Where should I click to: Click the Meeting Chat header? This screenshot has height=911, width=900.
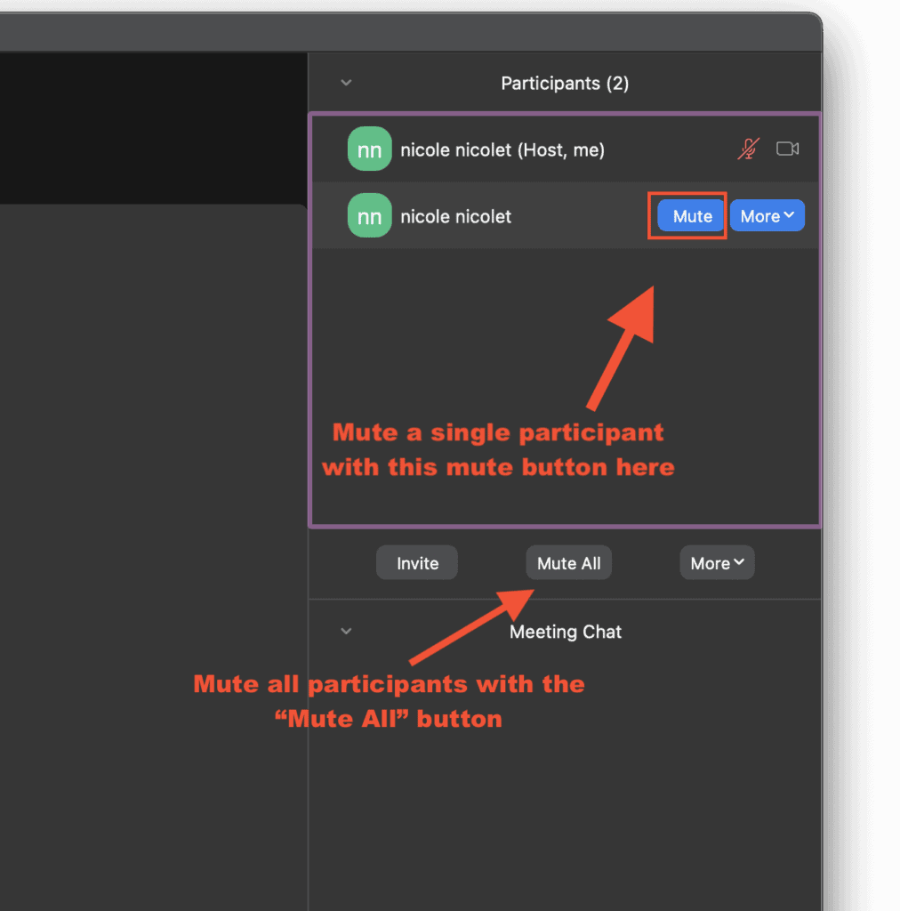click(565, 632)
